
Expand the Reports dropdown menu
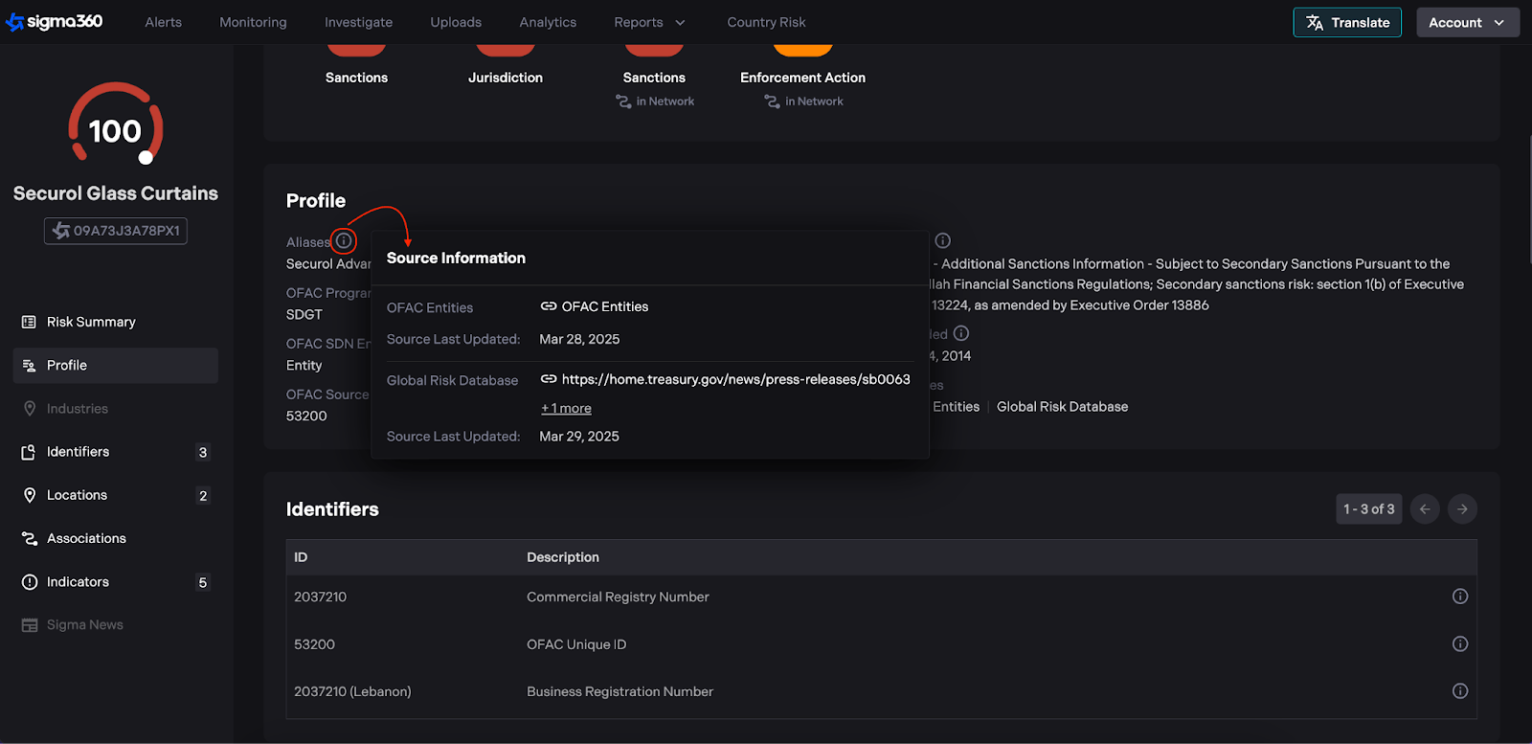tap(649, 22)
